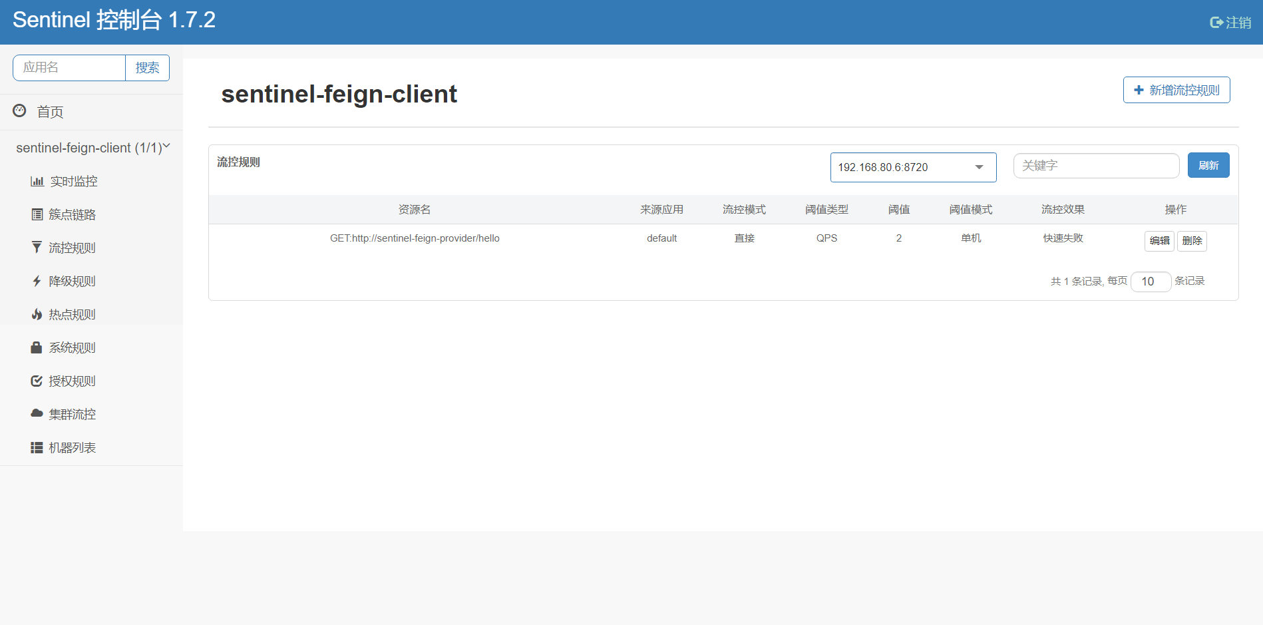The height and width of the screenshot is (625, 1263).
Task: Click the 阈值类型 column header
Action: click(x=826, y=210)
